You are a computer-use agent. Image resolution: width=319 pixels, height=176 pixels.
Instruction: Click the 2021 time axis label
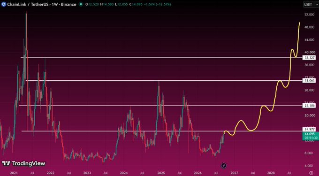(x=14, y=173)
